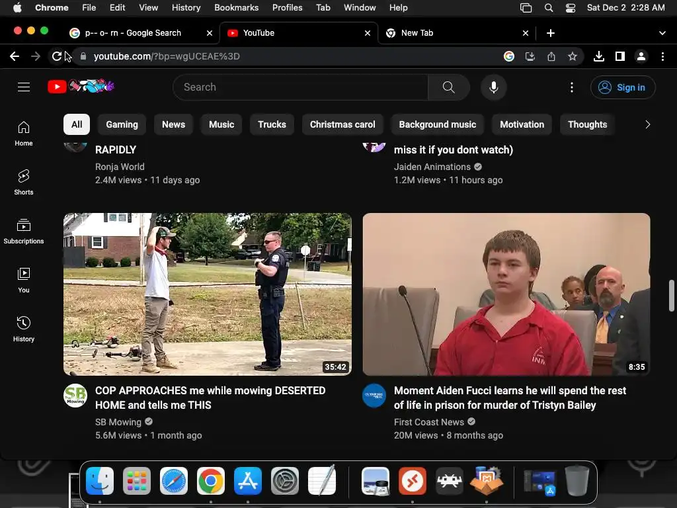This screenshot has width=677, height=508.
Task: Start voice search with microphone icon
Action: 493,87
